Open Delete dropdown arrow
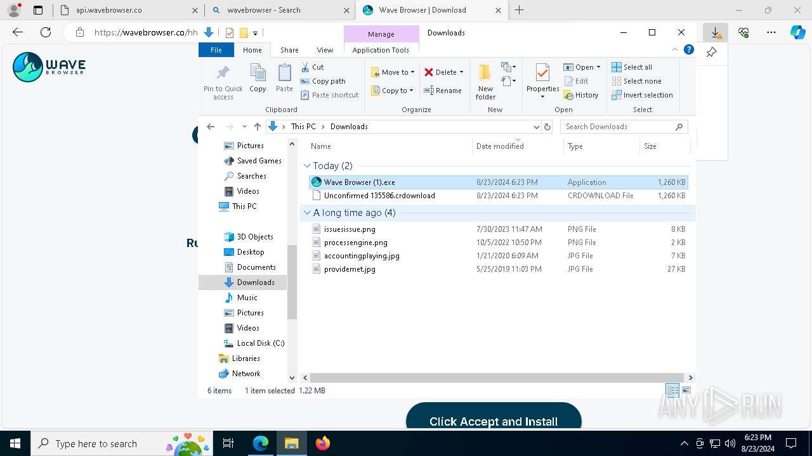The image size is (812, 456). pyautogui.click(x=461, y=72)
